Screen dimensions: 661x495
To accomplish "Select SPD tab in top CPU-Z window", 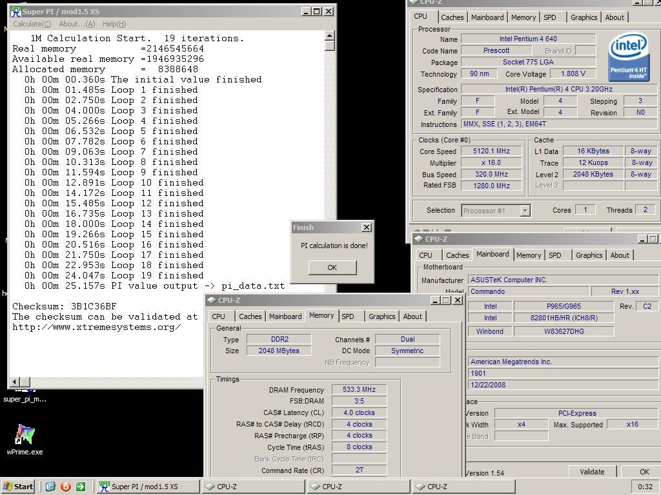I will [x=550, y=17].
